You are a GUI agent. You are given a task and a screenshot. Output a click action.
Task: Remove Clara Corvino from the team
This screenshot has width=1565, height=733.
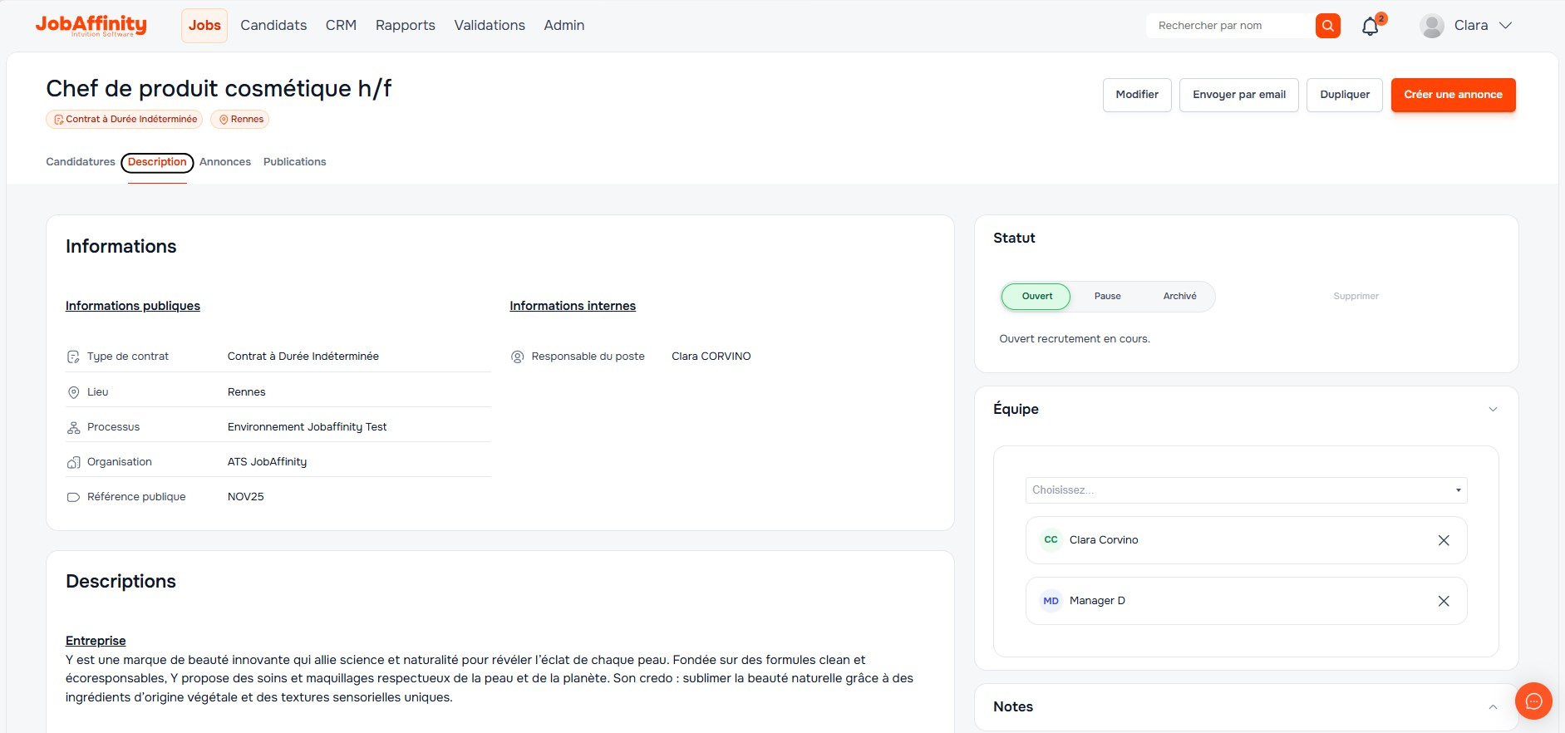(x=1444, y=540)
